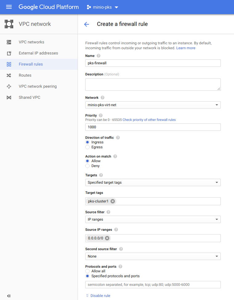Image resolution: width=234 pixels, height=300 pixels.
Task: Collapse the left sidebar panel
Action: [x=9, y=296]
